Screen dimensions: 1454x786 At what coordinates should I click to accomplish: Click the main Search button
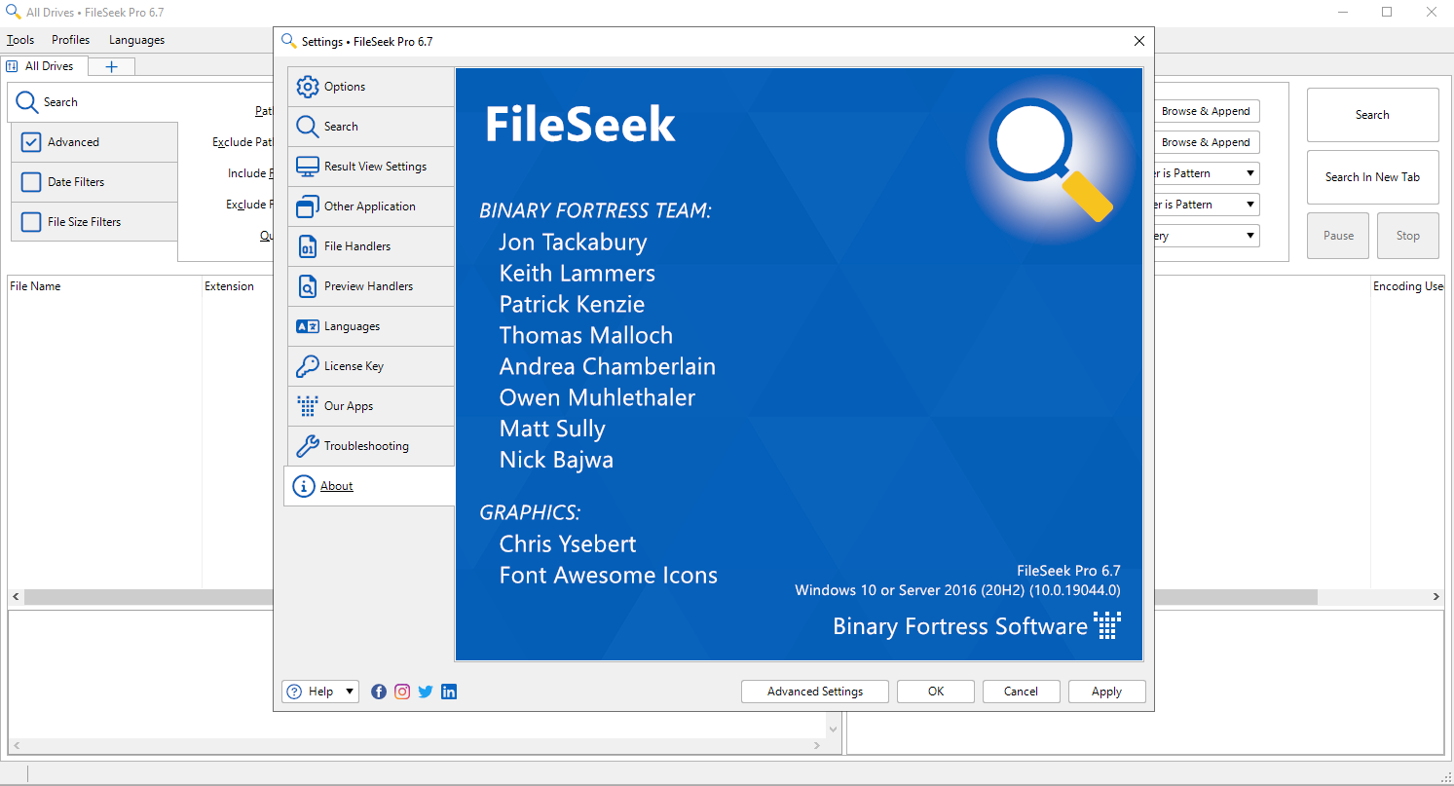pyautogui.click(x=1372, y=115)
